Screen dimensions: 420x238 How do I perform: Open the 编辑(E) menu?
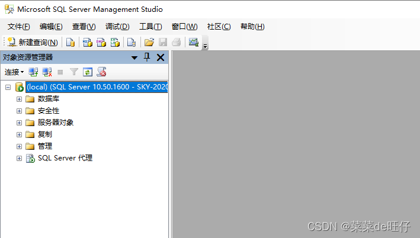[51, 27]
